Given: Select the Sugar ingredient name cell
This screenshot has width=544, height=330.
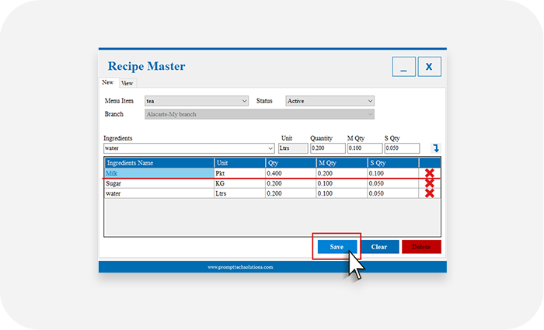Looking at the screenshot, I should click(159, 183).
